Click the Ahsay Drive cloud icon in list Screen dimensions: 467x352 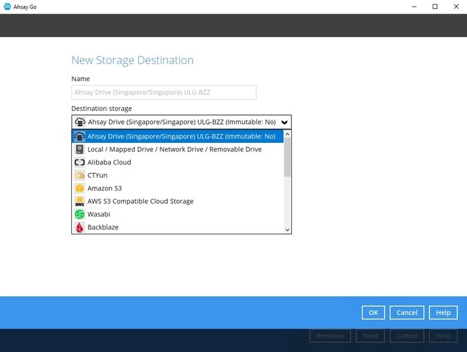point(80,136)
